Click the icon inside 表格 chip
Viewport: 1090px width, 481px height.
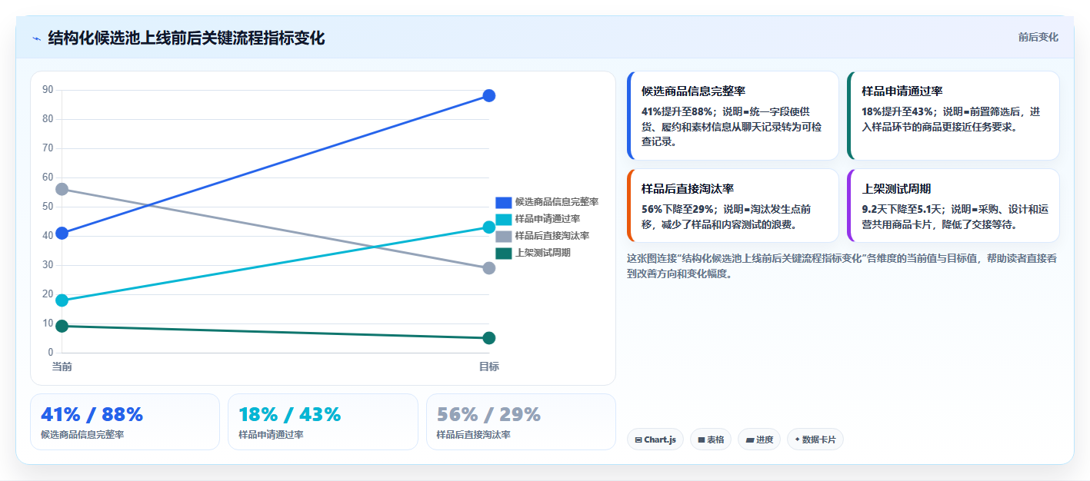click(702, 440)
